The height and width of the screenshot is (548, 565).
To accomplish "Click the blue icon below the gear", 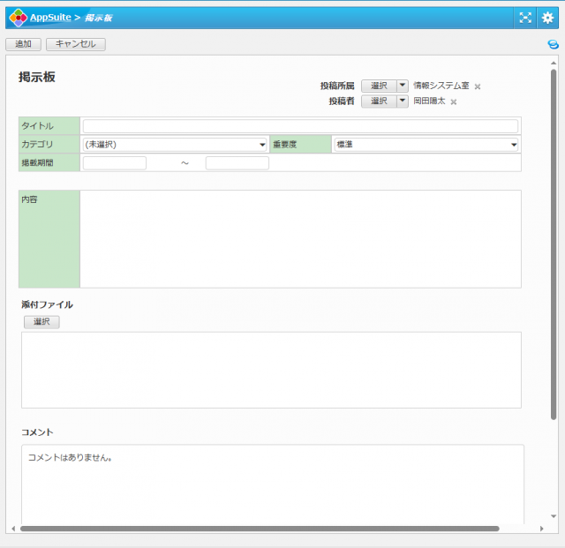I will (553, 44).
